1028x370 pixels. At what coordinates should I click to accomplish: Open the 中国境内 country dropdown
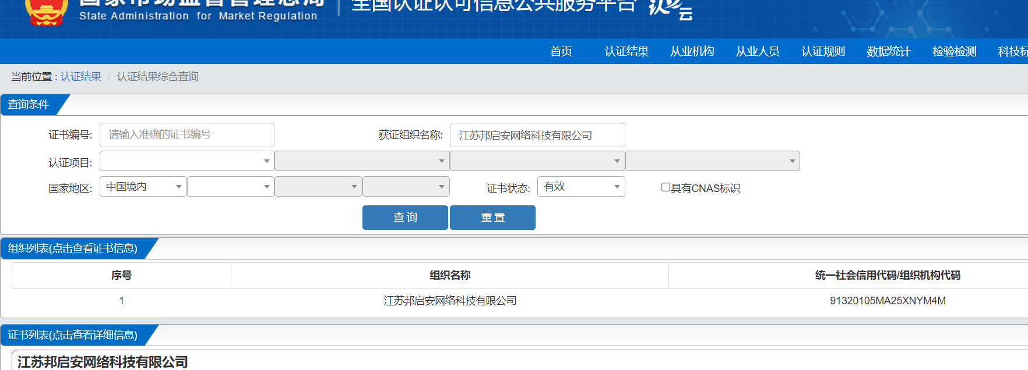click(143, 187)
